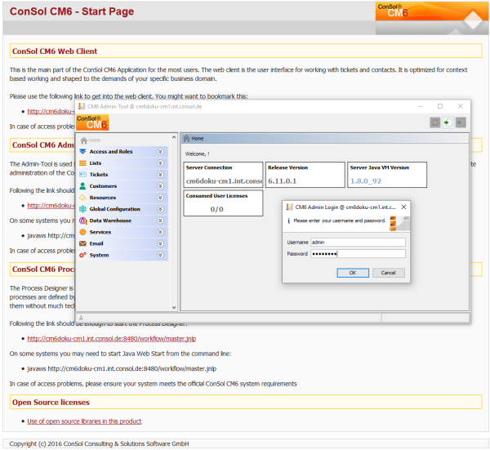Open the Data Warehouse menu item
Screen dimensions: 490x450
coord(122,221)
